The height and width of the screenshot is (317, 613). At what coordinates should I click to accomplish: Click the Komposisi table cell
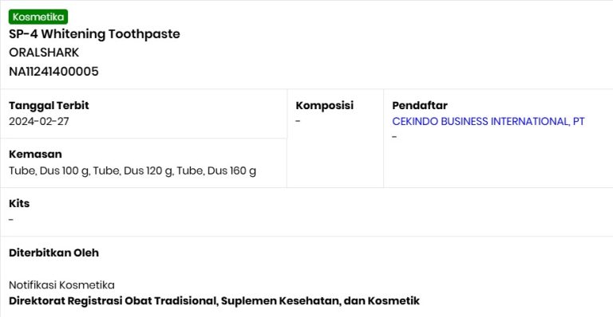click(x=335, y=139)
